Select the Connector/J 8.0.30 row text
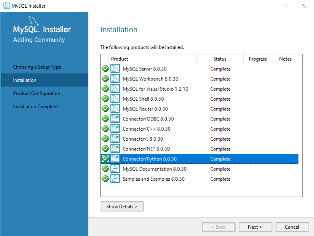Image resolution: width=314 pixels, height=236 pixels. (x=143, y=139)
